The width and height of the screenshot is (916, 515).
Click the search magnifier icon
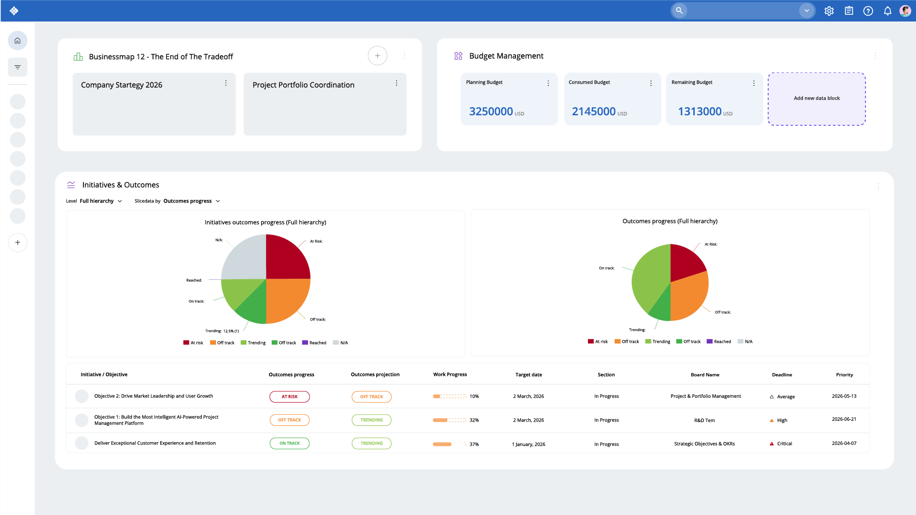click(x=679, y=10)
